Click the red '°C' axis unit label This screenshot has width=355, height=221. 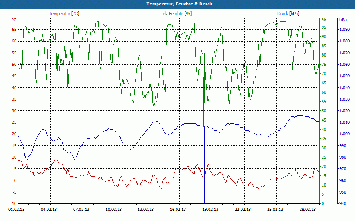14,19
